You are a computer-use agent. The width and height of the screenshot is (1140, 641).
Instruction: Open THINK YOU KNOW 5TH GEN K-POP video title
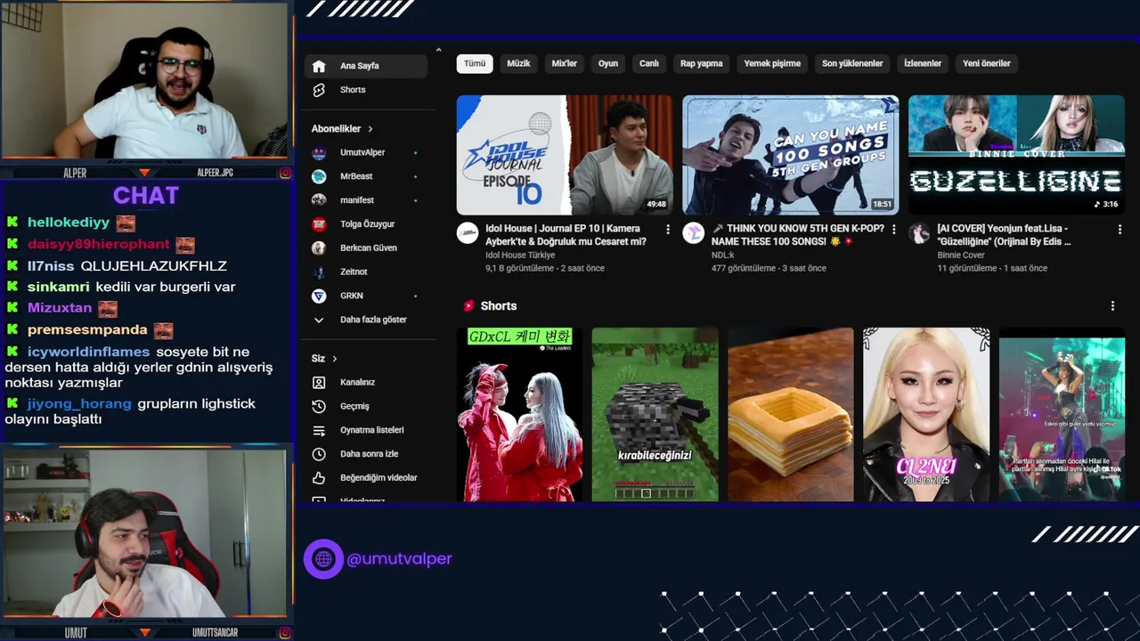(798, 235)
